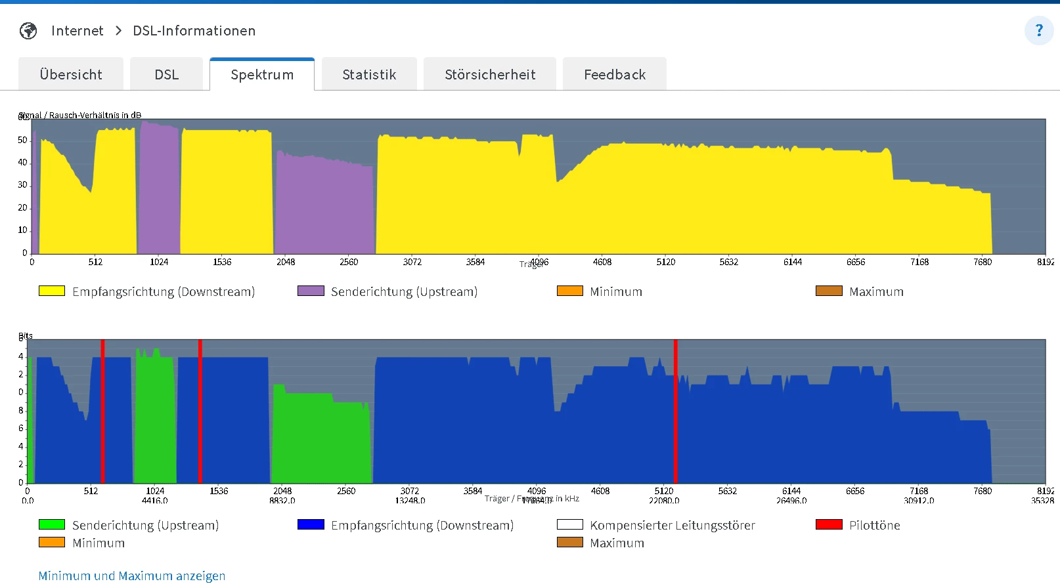
Task: Click the breadcrumb chevron after Internet
Action: pyautogui.click(x=118, y=31)
